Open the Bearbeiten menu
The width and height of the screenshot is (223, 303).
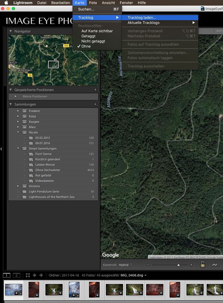[60, 3]
